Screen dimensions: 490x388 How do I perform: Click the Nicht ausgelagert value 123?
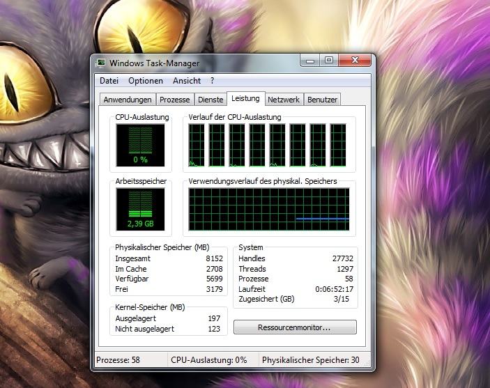214,329
